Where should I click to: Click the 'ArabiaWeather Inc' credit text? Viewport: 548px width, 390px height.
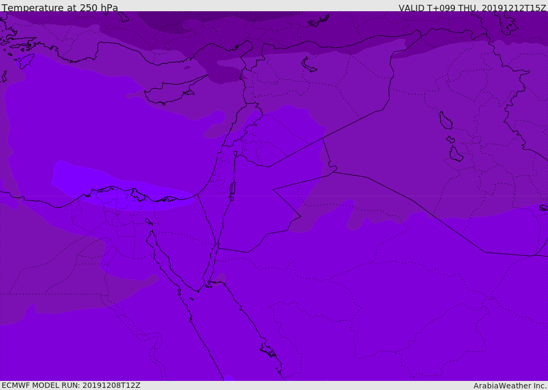pos(509,386)
